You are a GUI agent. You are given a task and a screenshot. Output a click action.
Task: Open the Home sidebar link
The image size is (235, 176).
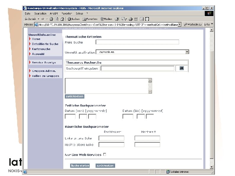36,39
